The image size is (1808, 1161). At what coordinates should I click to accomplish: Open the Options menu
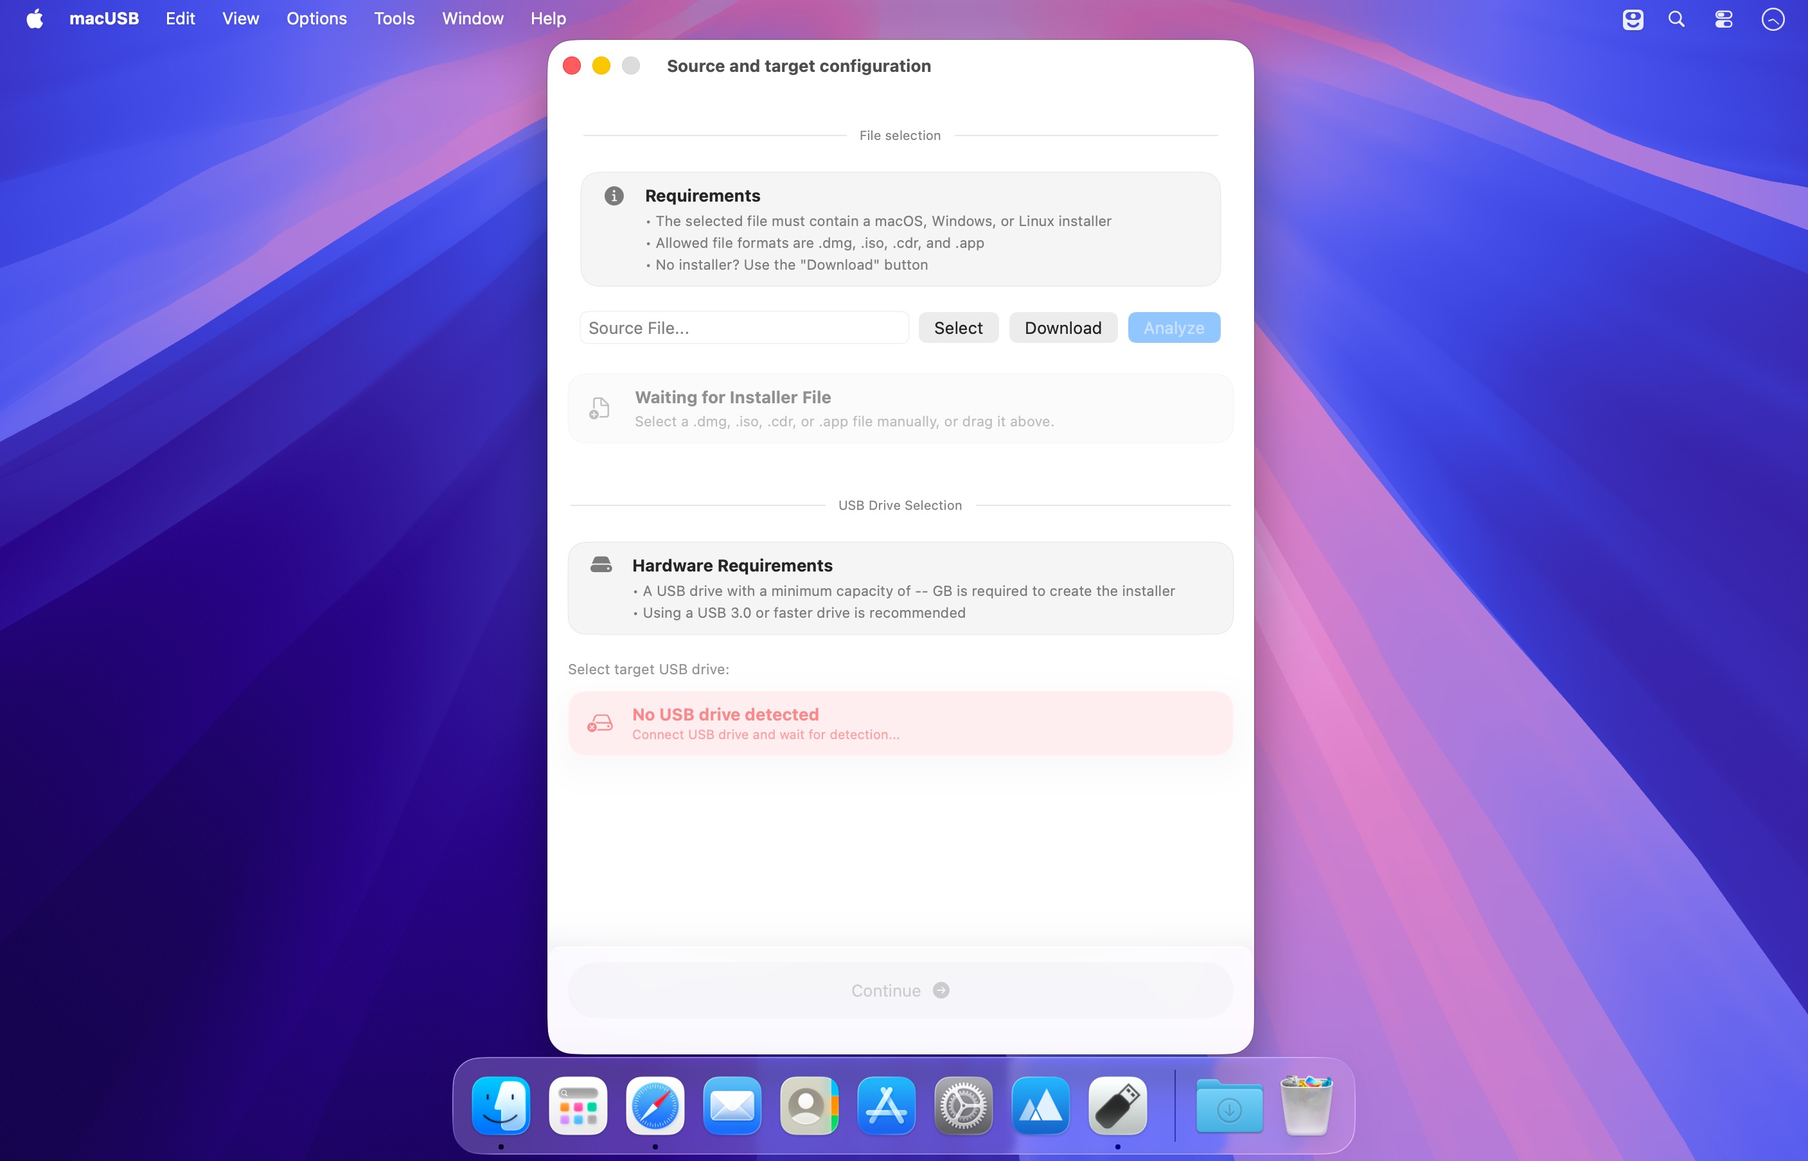(317, 19)
